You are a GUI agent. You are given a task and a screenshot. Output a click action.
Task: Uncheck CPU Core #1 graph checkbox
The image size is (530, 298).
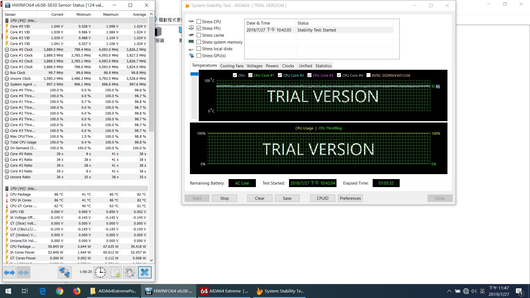click(250, 75)
